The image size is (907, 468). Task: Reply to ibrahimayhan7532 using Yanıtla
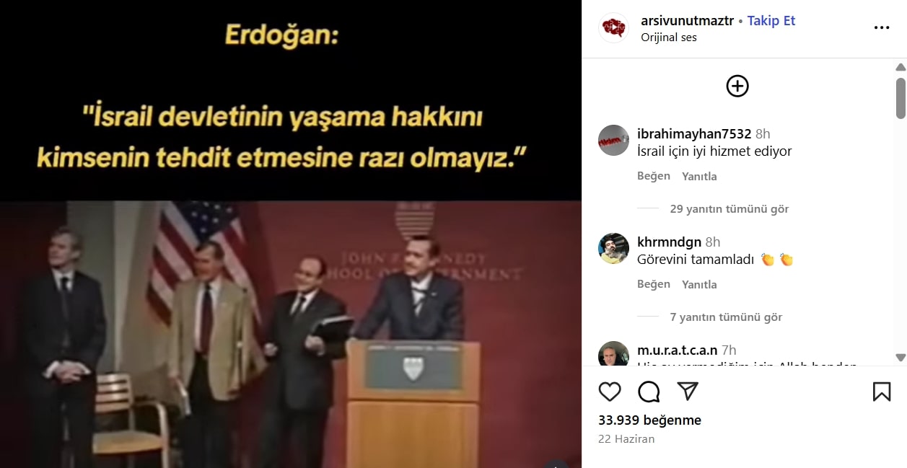699,177
